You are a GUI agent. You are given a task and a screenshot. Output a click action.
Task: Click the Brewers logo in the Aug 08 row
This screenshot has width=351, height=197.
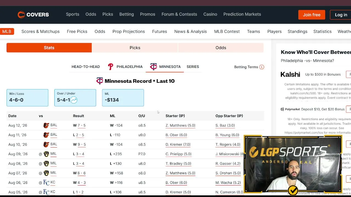(x=46, y=164)
